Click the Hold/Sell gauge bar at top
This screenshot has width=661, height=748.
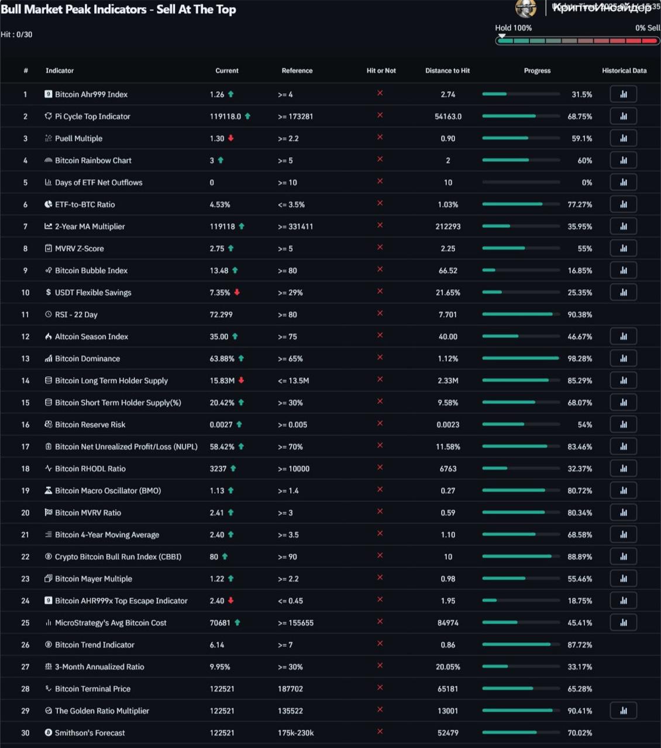[577, 41]
